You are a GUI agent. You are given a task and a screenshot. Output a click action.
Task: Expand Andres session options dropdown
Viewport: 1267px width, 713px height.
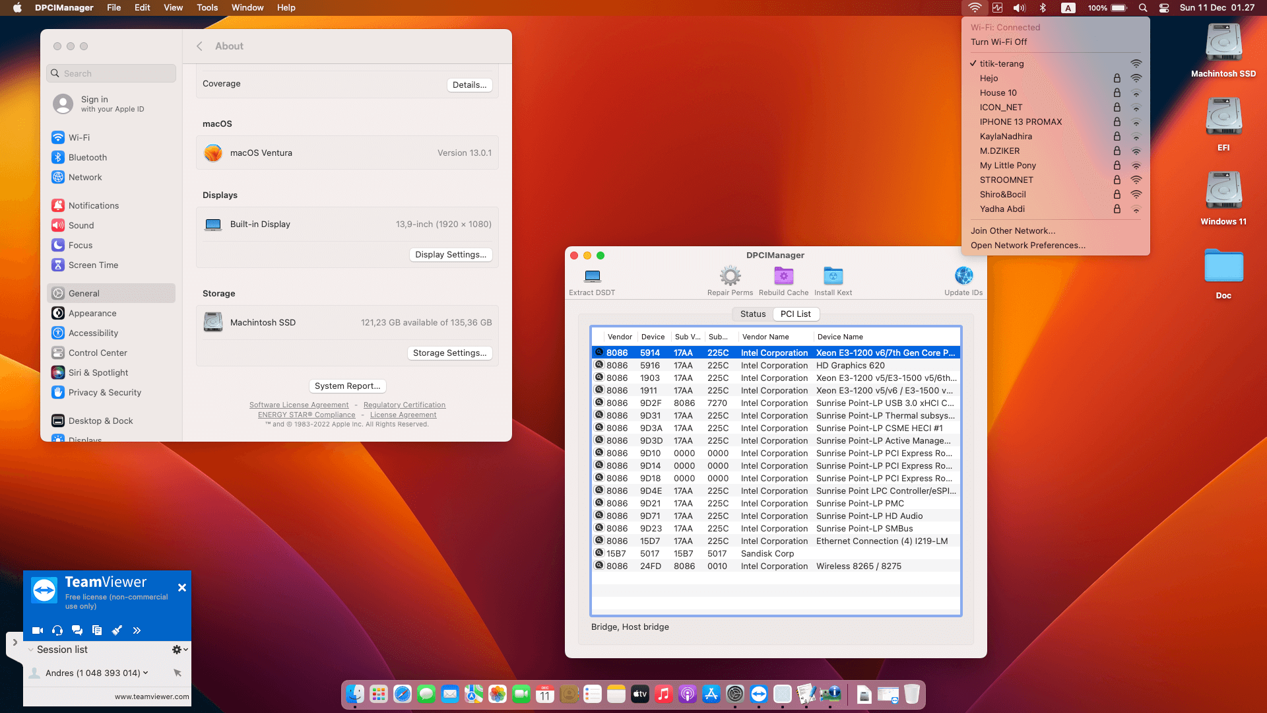point(146,673)
